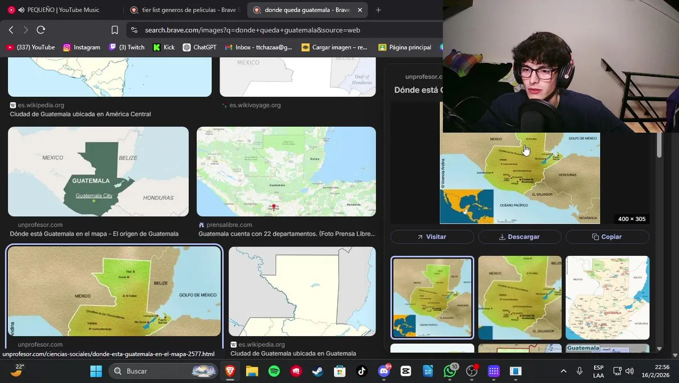Click the preview panel scrollbar
Viewport: 679px width, 383px height.
659,145
